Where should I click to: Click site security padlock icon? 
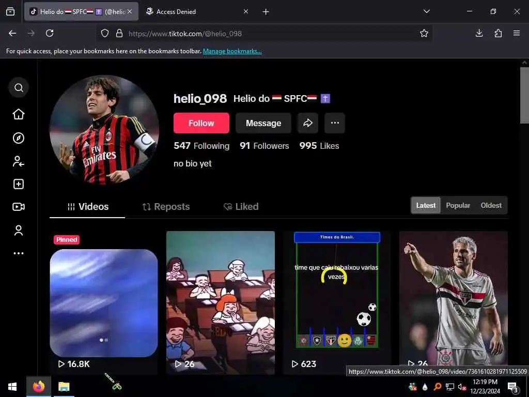pyautogui.click(x=119, y=33)
